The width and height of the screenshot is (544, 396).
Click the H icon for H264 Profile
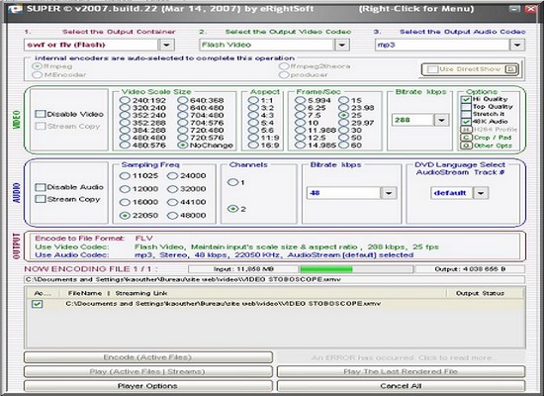[x=466, y=130]
